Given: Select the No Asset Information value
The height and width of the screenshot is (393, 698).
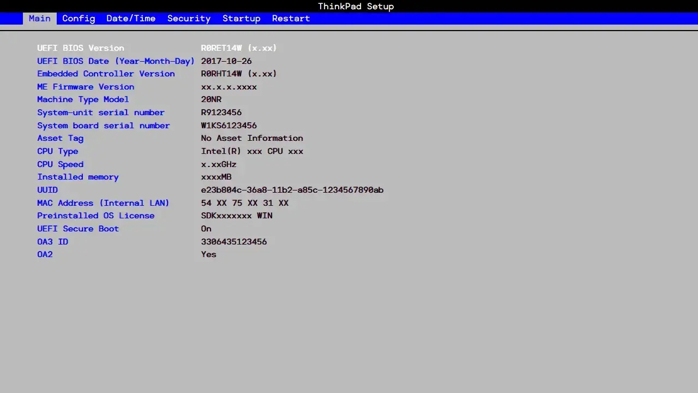Looking at the screenshot, I should click(x=251, y=138).
